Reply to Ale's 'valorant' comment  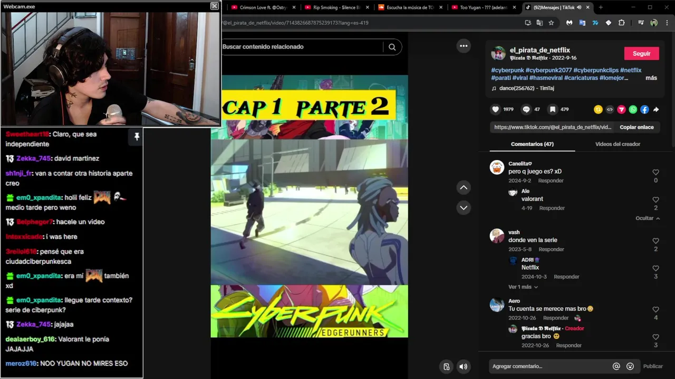(x=552, y=208)
